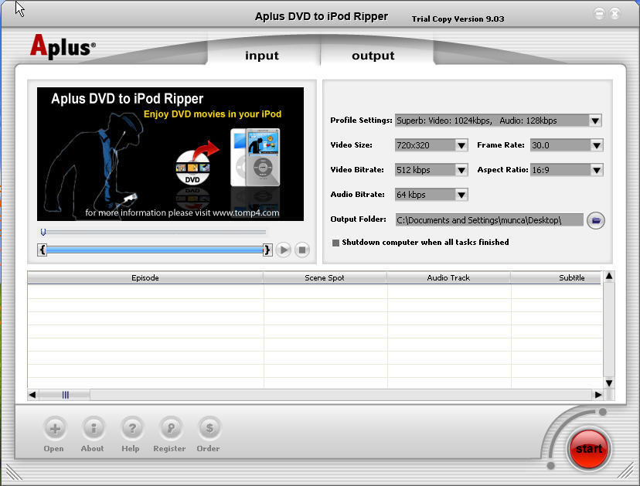640x486 pixels.
Task: Switch to the input tab
Action: coord(262,55)
